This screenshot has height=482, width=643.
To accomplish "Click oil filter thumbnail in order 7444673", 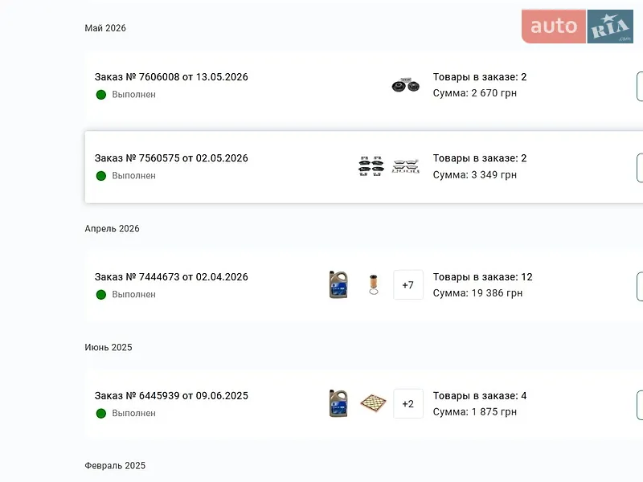I will 374,284.
